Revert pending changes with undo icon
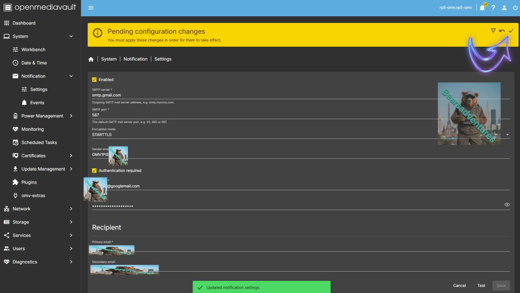 [502, 31]
